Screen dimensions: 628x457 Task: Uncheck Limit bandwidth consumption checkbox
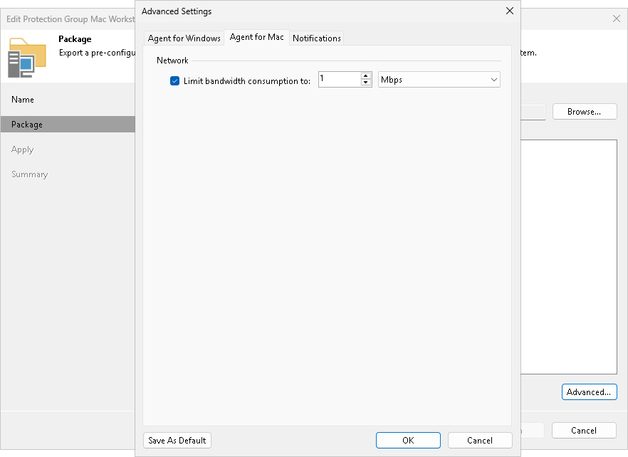(x=174, y=81)
